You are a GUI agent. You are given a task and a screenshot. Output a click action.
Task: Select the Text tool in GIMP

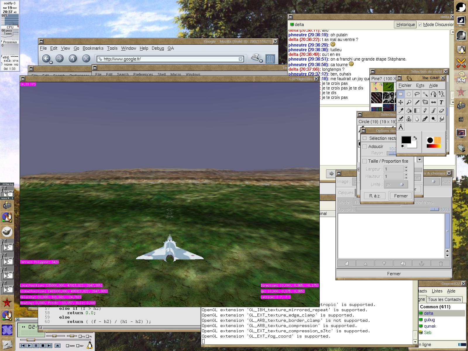(441, 102)
